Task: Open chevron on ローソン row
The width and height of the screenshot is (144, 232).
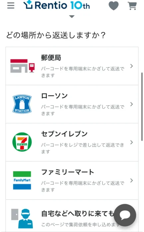Action: pos(132,104)
